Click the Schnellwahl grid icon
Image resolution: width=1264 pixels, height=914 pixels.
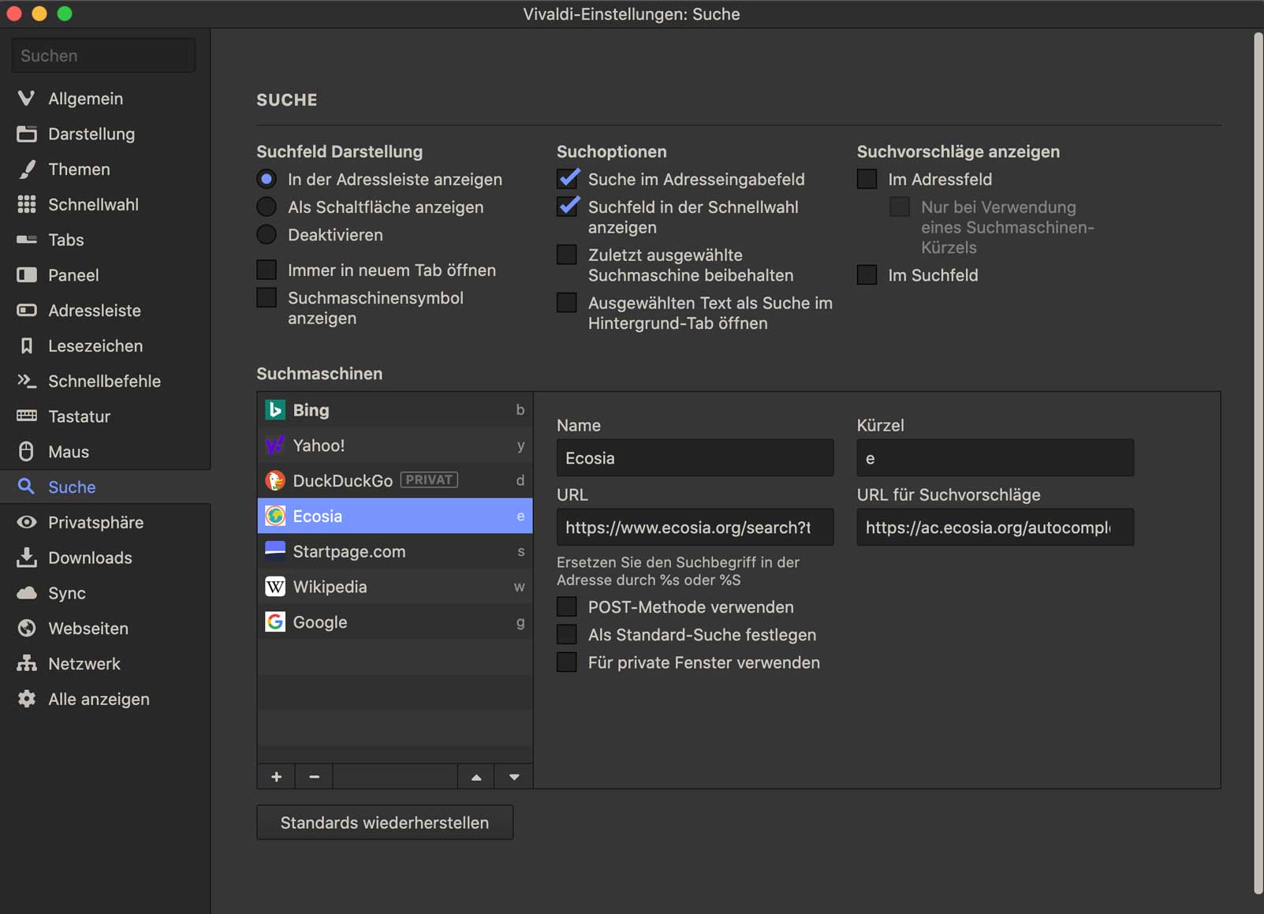26,204
